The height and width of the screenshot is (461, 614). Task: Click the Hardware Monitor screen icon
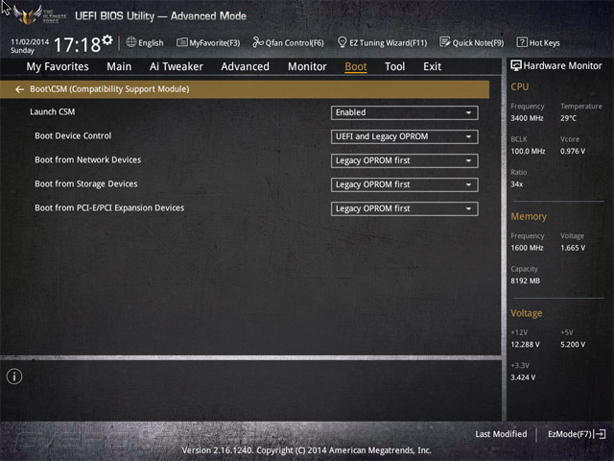pos(516,66)
